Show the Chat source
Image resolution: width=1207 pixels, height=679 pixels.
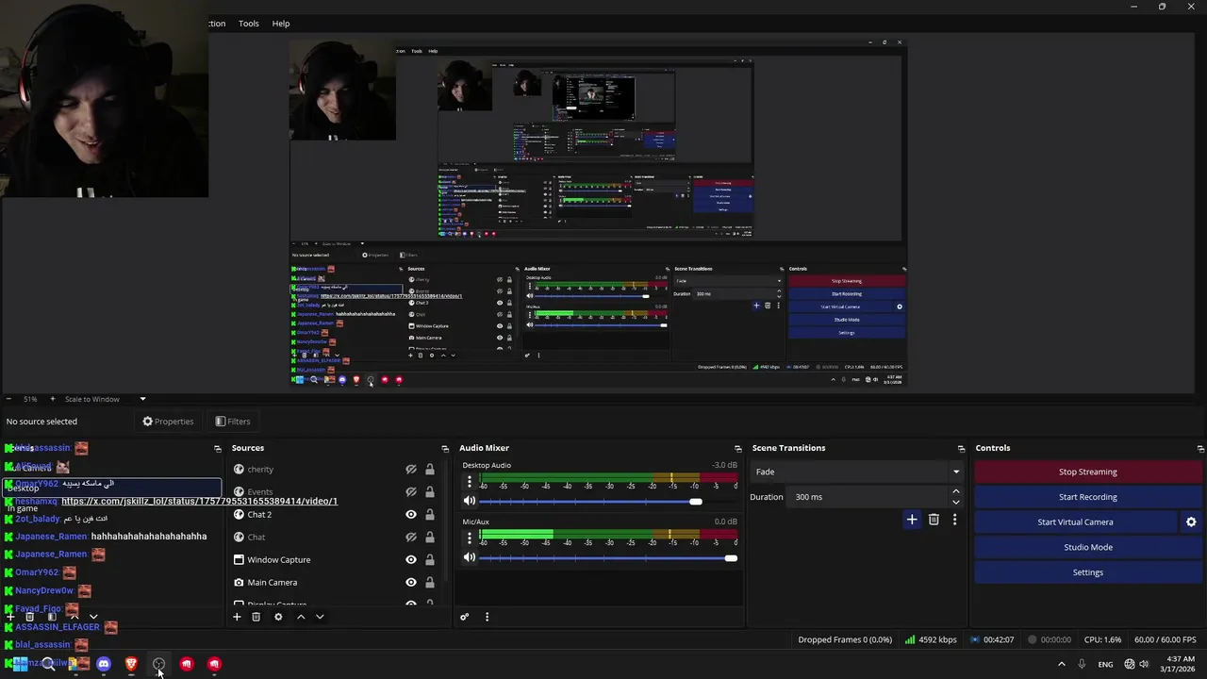tap(411, 537)
